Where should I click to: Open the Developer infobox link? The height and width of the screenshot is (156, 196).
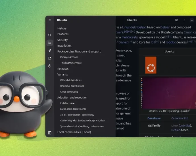154,118
